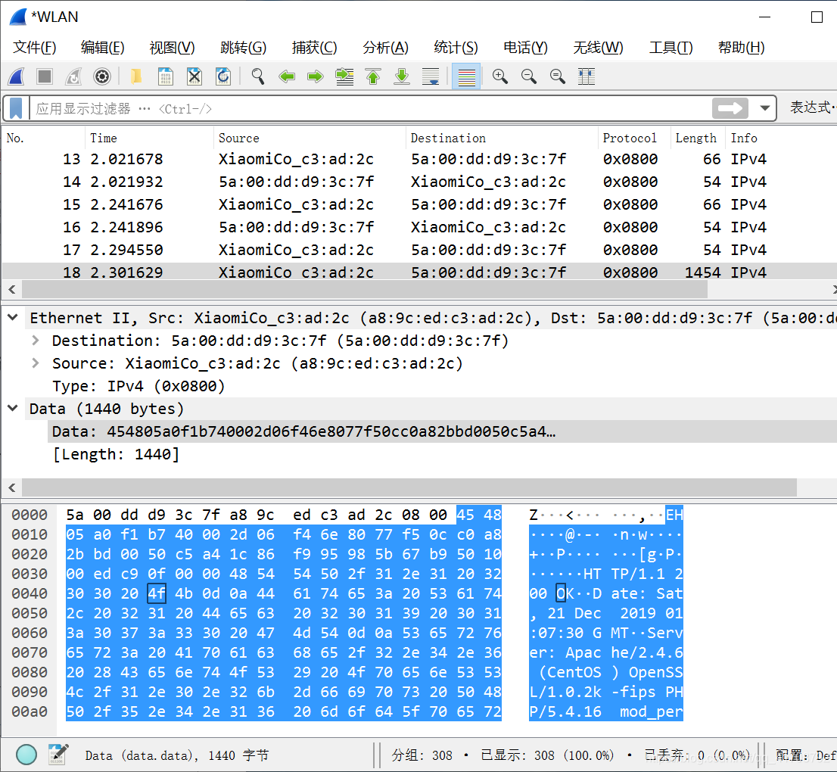837x772 pixels.
Task: Jump to the last packet
Action: 402,77
